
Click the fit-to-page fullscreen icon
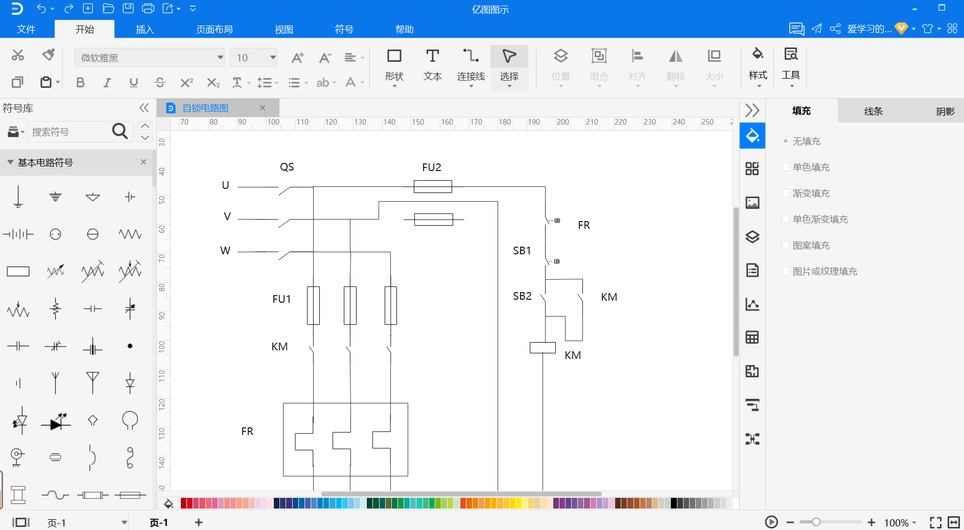pos(935,522)
